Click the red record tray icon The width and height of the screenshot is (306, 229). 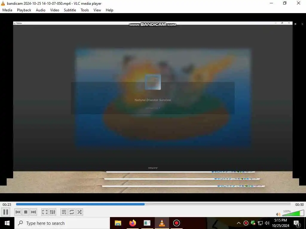pos(246,223)
